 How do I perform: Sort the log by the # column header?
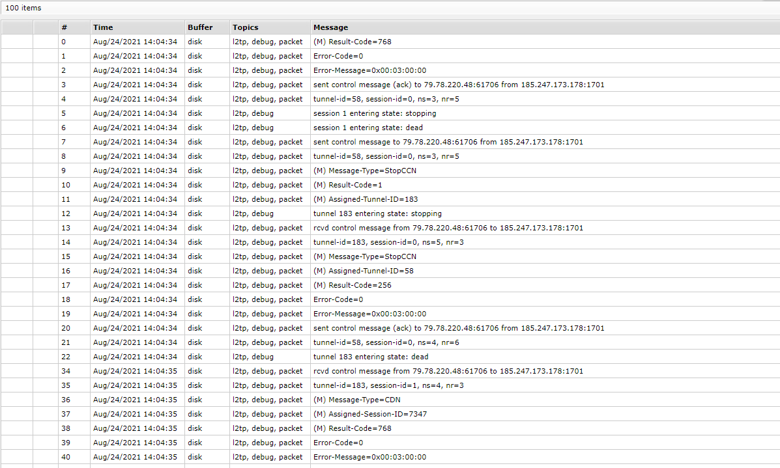point(65,27)
